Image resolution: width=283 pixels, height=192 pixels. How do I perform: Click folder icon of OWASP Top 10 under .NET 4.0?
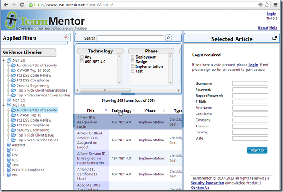pyautogui.click(x=14, y=115)
